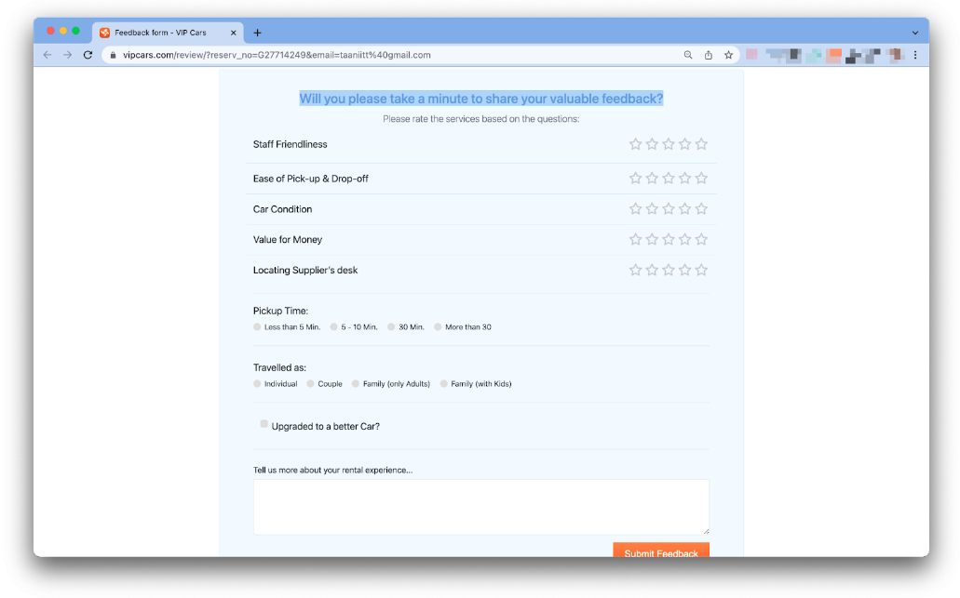This screenshot has width=960, height=598.
Task: Mark Value for Money one star
Action: click(635, 240)
